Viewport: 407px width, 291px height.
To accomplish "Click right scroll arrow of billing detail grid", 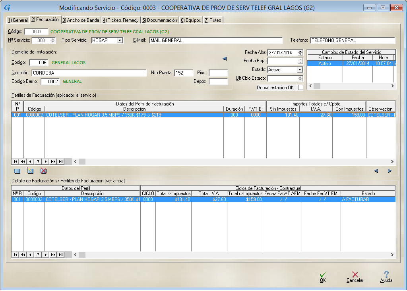I will (x=392, y=255).
